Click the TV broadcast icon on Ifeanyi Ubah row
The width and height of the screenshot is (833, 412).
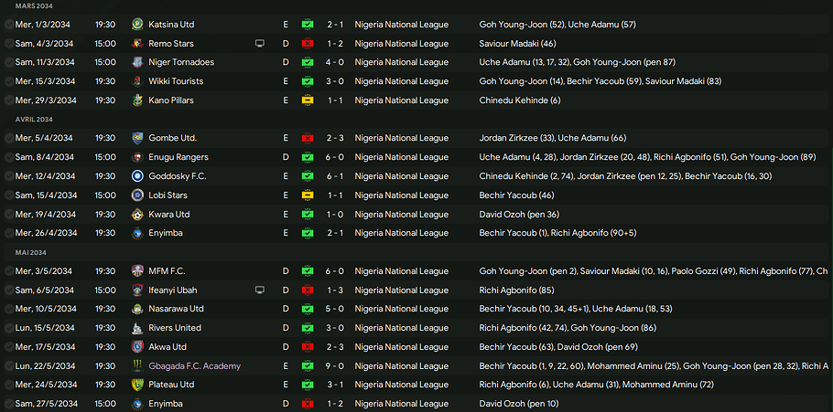(x=260, y=290)
